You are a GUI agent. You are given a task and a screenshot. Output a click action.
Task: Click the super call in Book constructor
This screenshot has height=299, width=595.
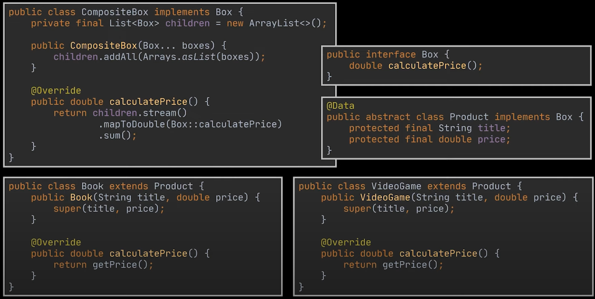pos(64,209)
